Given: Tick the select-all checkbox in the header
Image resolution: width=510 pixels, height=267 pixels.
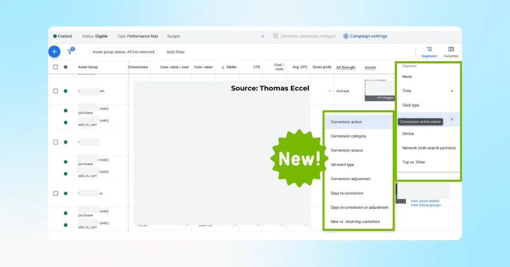Looking at the screenshot, I should pyautogui.click(x=56, y=67).
